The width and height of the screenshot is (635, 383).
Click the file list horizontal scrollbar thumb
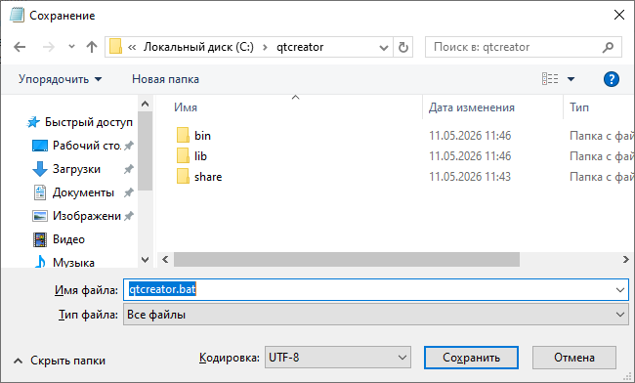pos(347,259)
